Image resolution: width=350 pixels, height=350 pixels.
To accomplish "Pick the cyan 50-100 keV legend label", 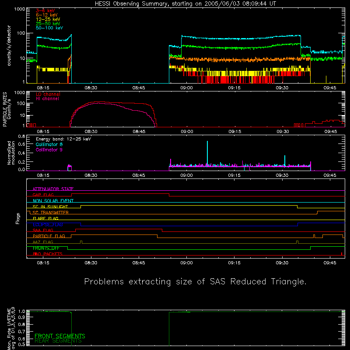I will 49,28.
